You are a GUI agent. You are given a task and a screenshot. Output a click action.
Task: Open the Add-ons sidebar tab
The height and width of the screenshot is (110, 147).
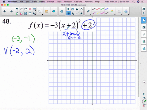pos(144,49)
